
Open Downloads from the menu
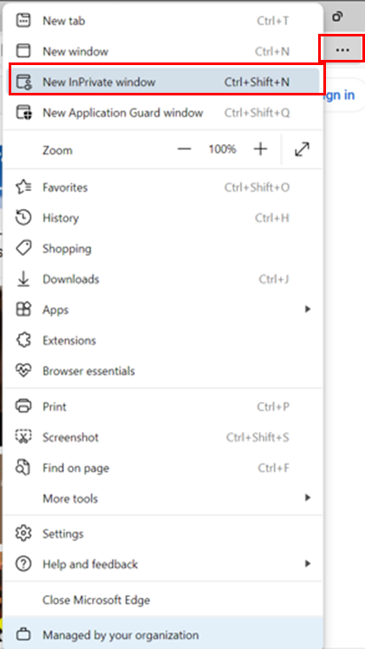(163, 279)
